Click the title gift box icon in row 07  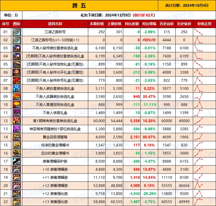pyautogui.click(x=17, y=80)
